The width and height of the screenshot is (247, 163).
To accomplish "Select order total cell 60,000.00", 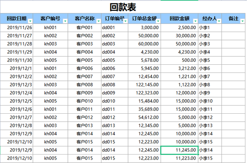I will tap(144, 44).
